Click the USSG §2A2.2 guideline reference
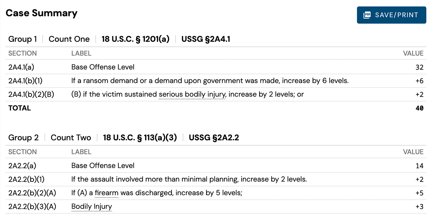 (214, 137)
